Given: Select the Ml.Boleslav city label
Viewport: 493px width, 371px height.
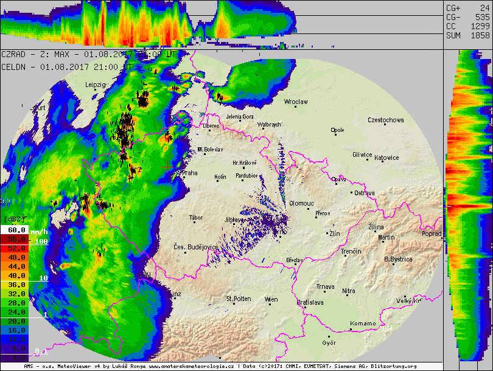Looking at the screenshot, I should tap(211, 150).
